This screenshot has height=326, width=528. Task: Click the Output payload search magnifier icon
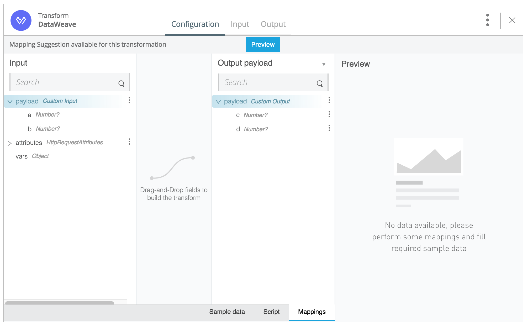pos(320,83)
